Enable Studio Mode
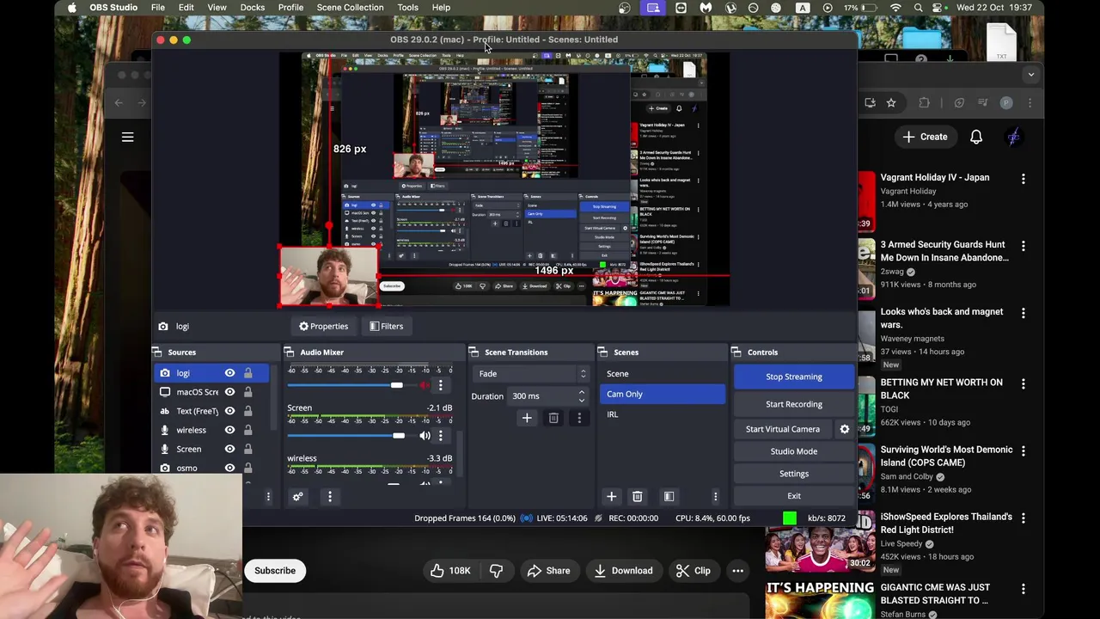Viewport: 1100px width, 619px height. (x=794, y=451)
